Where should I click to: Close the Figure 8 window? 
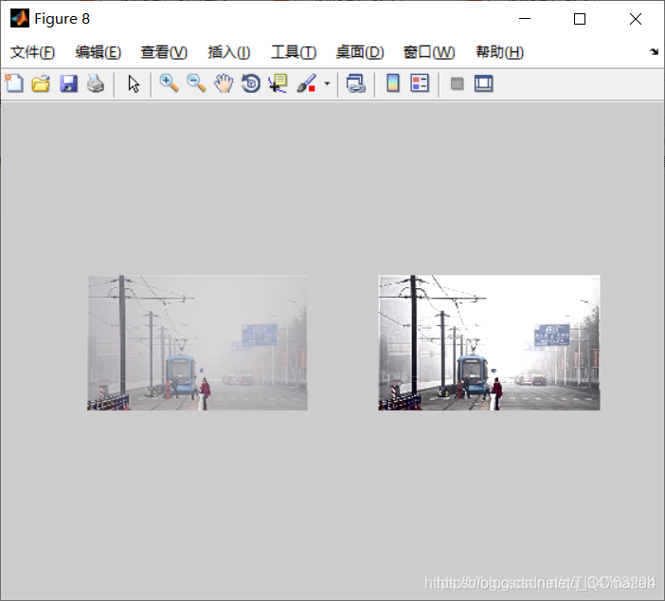pyautogui.click(x=636, y=19)
